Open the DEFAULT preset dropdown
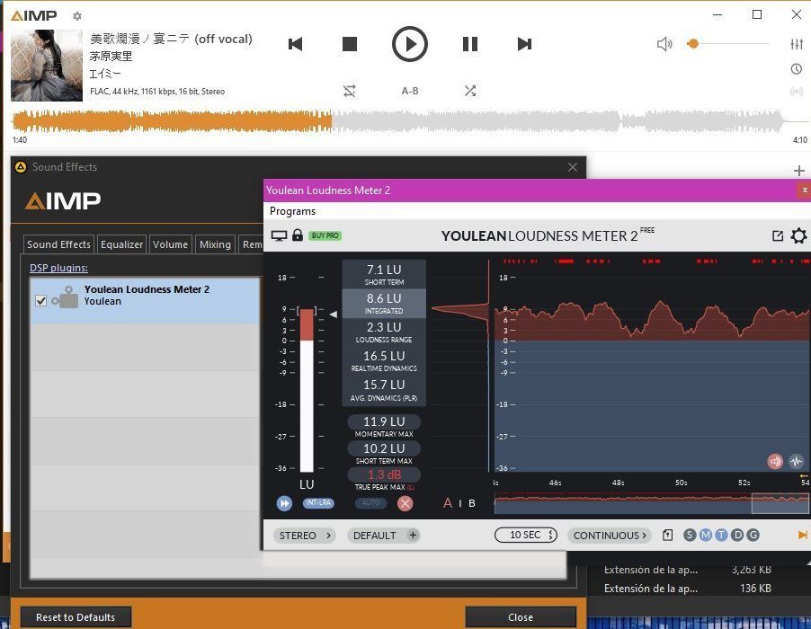The width and height of the screenshot is (811, 629). [x=374, y=536]
